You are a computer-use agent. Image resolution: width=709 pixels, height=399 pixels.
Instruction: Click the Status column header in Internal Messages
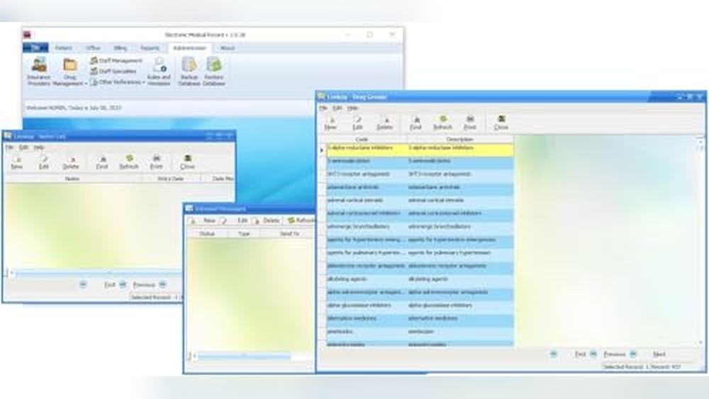point(206,234)
